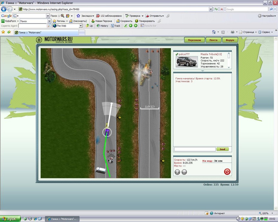Click the Mazda Tribute car thumbnail
278x222 pixels.
point(187,61)
